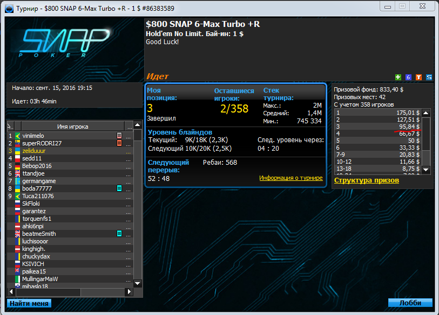Open the cyan note icon beside beatmeSmith

[119, 234]
